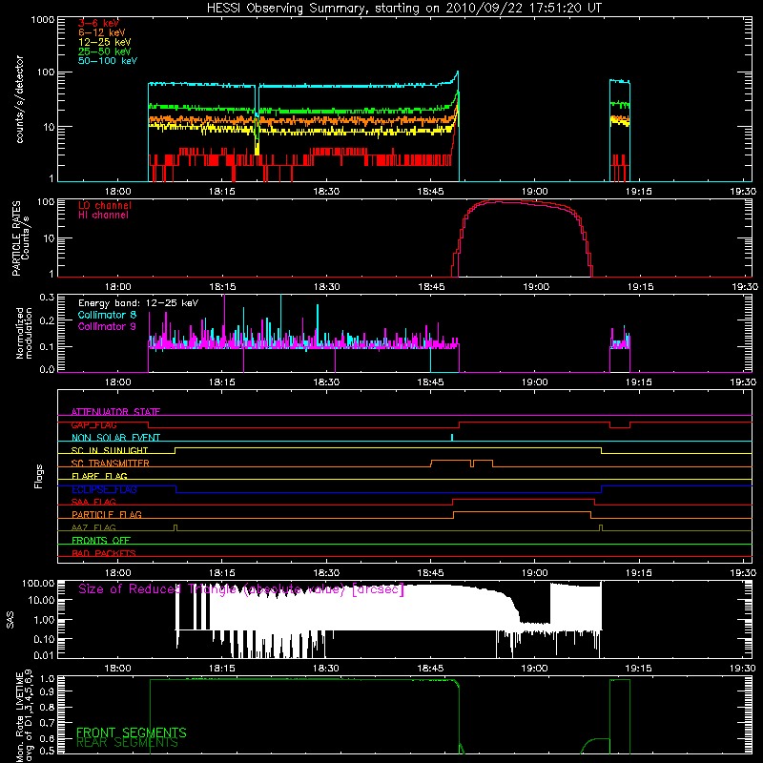The image size is (763, 763).
Task: Select the cyan 50-100 keV legend entry
Action: tap(108, 61)
